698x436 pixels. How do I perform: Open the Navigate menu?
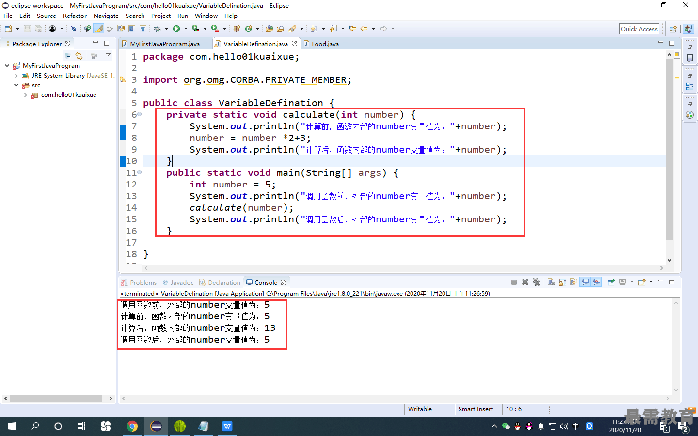(106, 16)
